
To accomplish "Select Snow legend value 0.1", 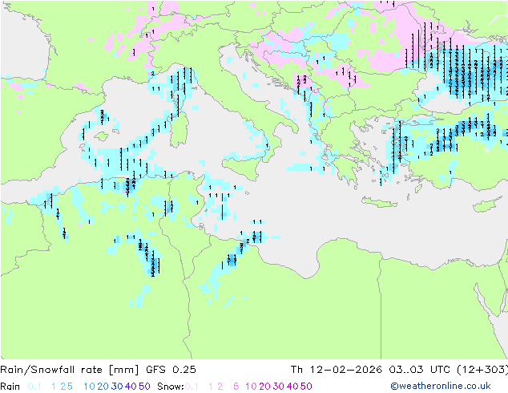I will tap(192, 387).
